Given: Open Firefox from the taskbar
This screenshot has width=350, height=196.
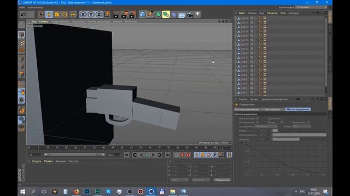Looking at the screenshot, I should coord(76,191).
